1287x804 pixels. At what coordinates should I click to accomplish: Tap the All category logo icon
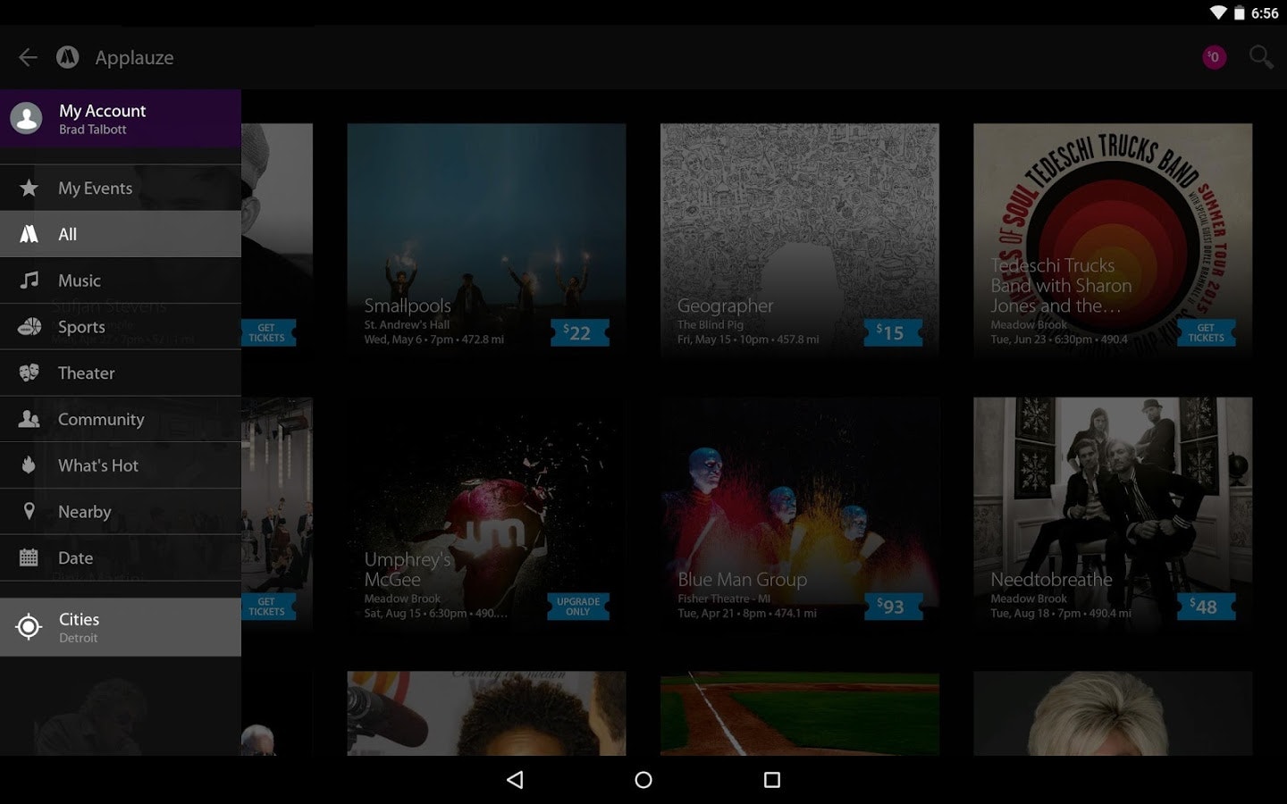(29, 234)
